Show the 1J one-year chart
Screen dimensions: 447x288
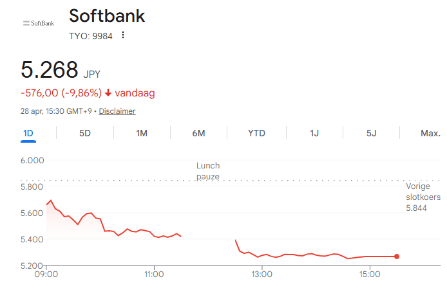314,133
